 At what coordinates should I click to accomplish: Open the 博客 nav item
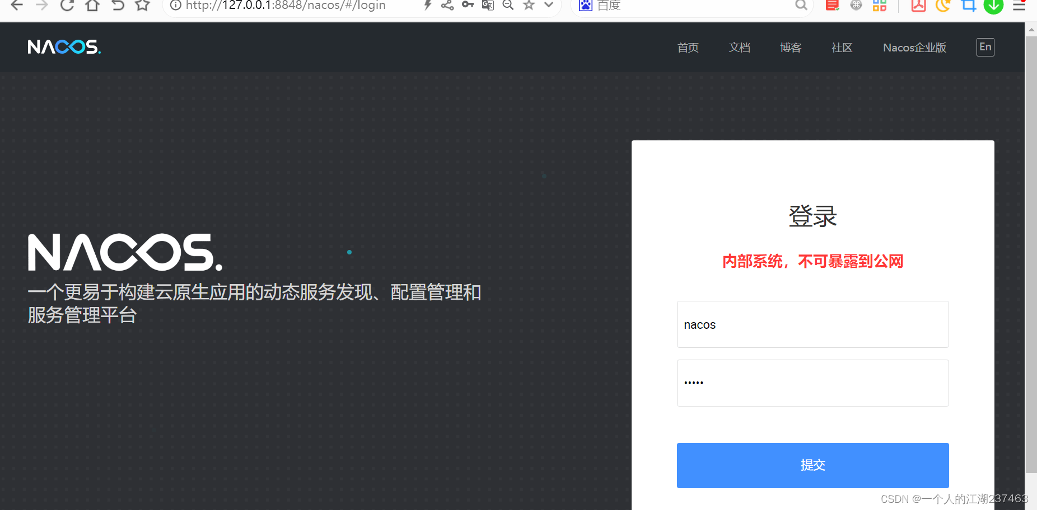(x=791, y=48)
